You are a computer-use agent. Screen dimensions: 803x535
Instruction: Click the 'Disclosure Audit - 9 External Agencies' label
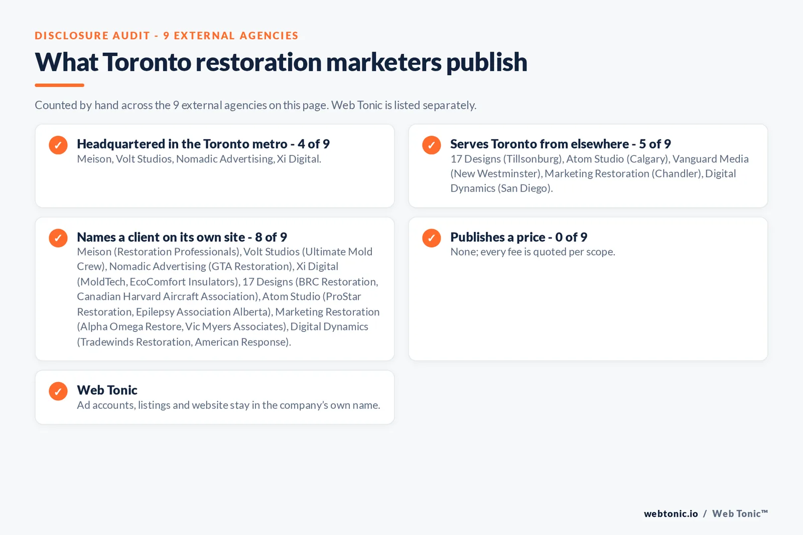coord(167,36)
